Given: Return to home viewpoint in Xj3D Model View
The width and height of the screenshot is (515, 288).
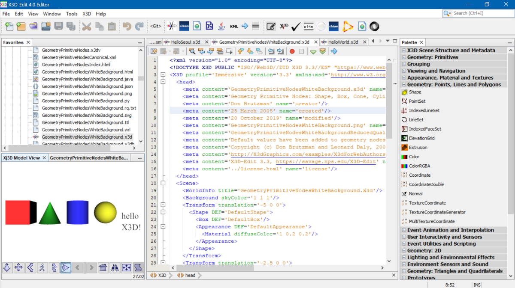Looking at the screenshot, I should click(x=103, y=267).
